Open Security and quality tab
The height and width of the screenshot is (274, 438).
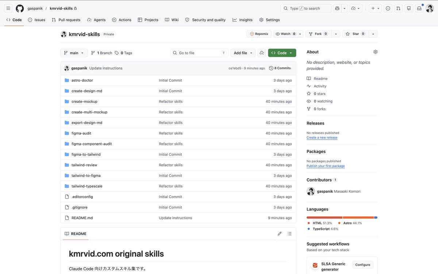pos(205,20)
